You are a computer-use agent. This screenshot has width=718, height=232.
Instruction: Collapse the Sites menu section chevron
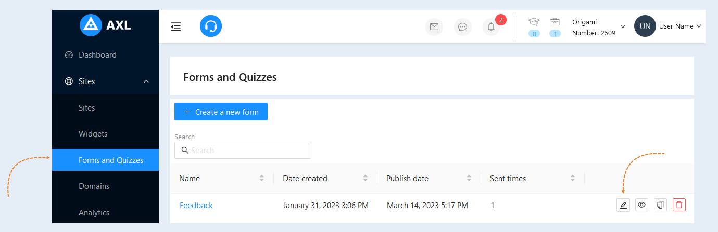tap(146, 81)
